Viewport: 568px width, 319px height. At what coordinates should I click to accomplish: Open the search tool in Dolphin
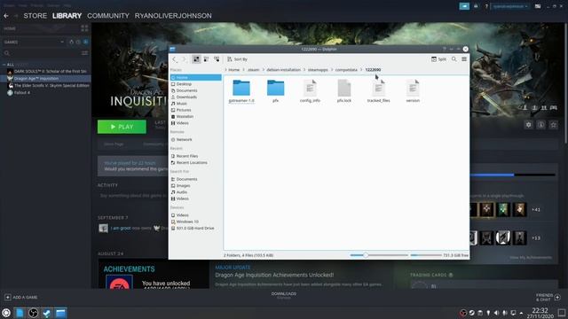454,59
